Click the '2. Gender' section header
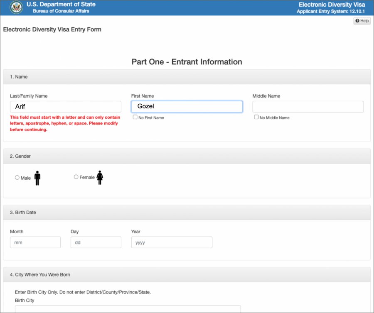The image size is (374, 313). point(20,156)
